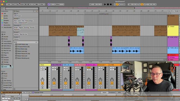The height and width of the screenshot is (101, 180).
Task: Switch to the MPE tab in clip view
Action: click(119, 92)
